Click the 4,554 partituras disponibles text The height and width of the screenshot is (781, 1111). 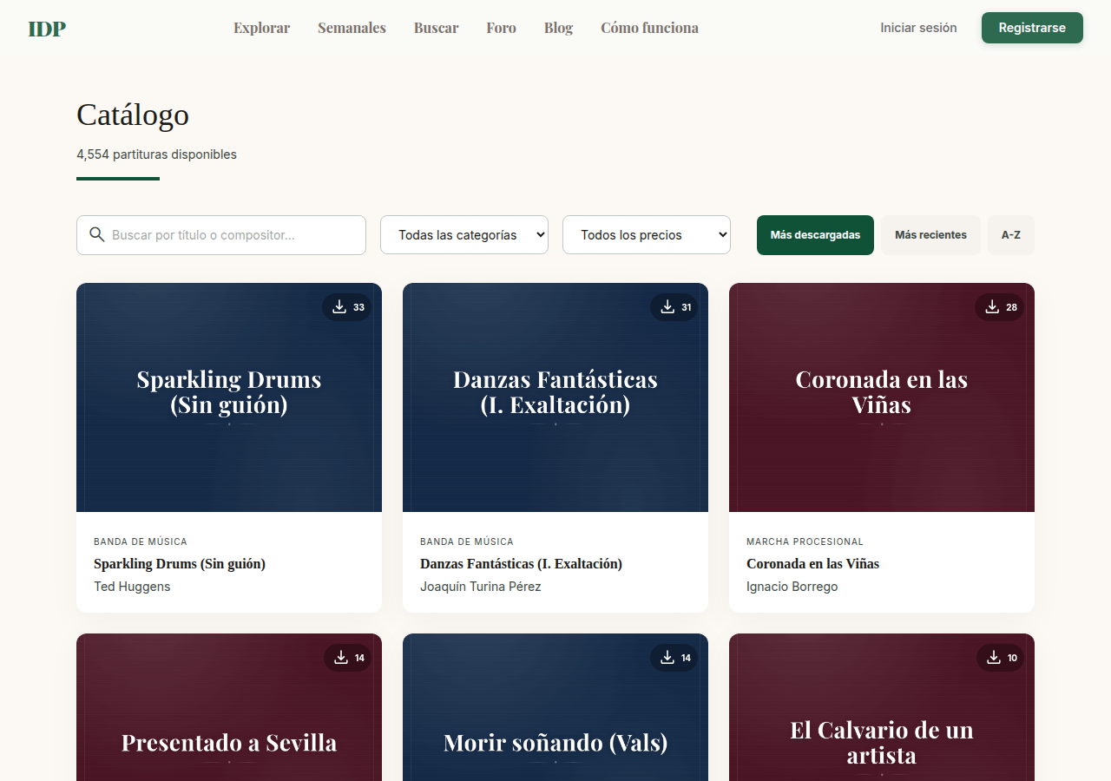[x=156, y=154]
